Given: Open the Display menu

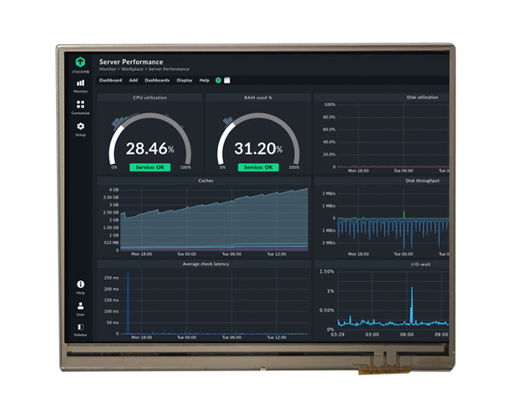Looking at the screenshot, I should tap(184, 80).
